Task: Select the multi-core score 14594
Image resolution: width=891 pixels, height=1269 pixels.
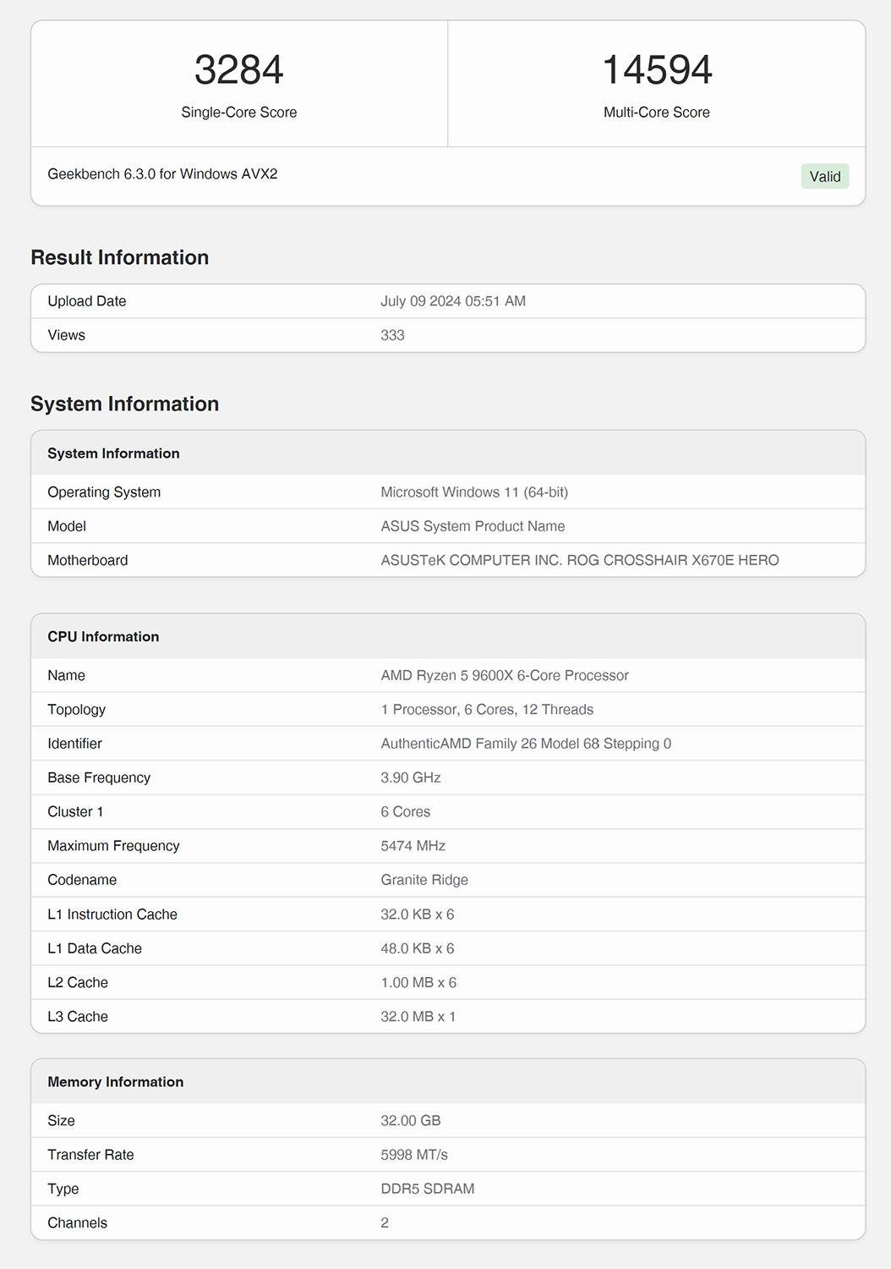Action: point(657,69)
